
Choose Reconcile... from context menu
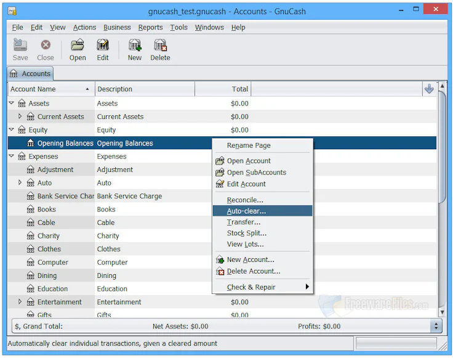click(x=263, y=200)
